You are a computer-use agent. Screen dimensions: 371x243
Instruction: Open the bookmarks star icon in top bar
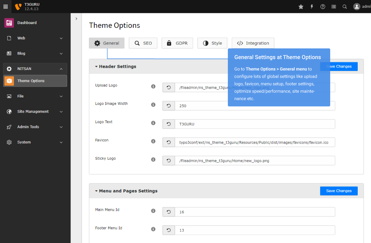click(301, 6)
